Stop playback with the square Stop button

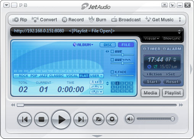pyautogui.click(x=41, y=119)
